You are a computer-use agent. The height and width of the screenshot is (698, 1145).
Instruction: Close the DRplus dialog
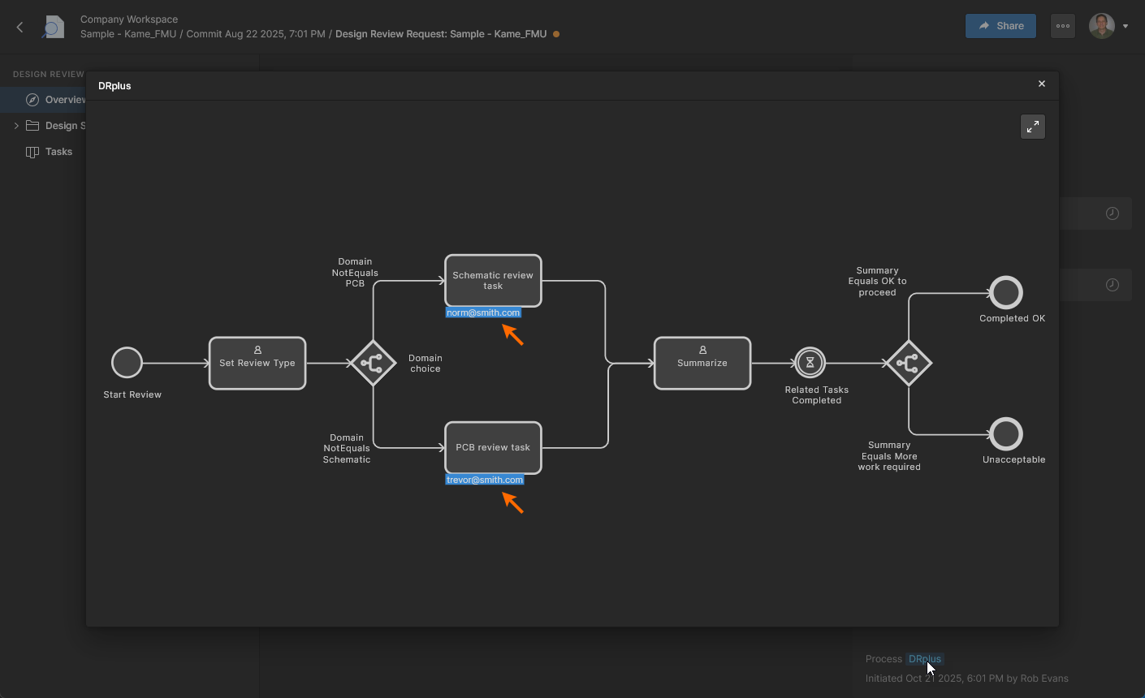[1042, 84]
